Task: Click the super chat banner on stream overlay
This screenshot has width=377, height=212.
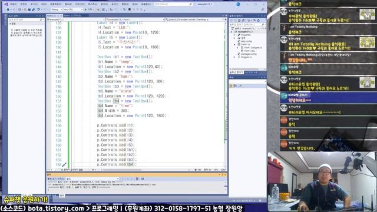Action: (25, 200)
